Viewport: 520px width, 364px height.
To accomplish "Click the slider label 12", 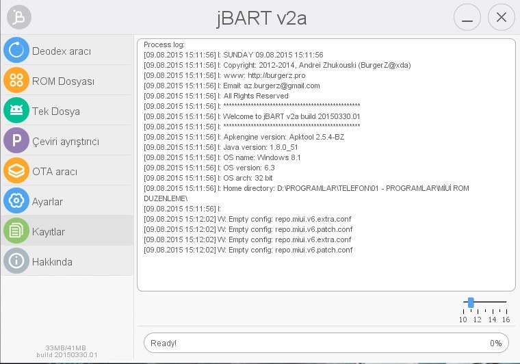I will coord(477,320).
